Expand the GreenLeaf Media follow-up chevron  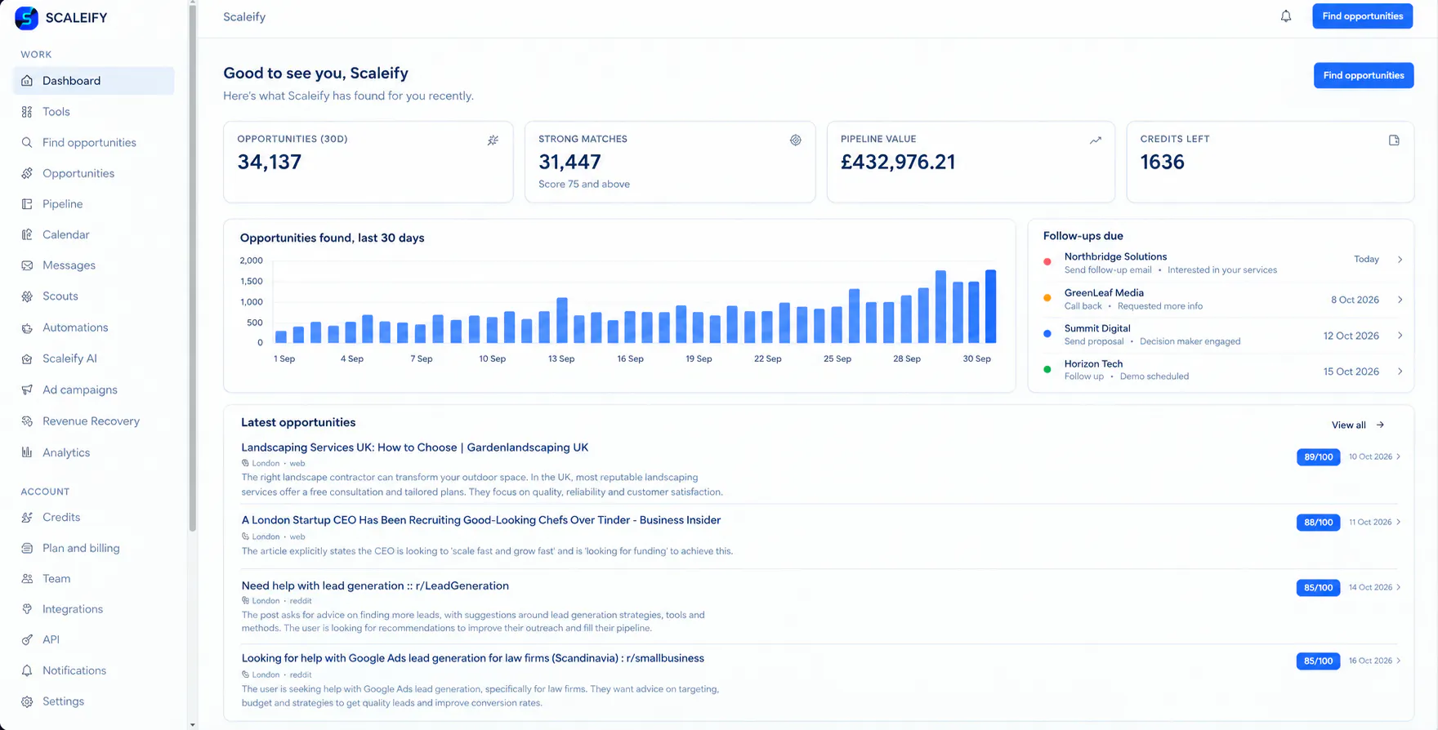pos(1400,300)
